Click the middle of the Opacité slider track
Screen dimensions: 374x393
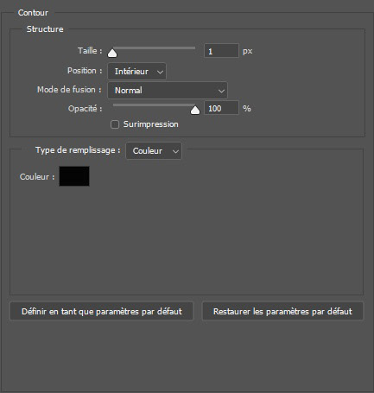(154, 105)
